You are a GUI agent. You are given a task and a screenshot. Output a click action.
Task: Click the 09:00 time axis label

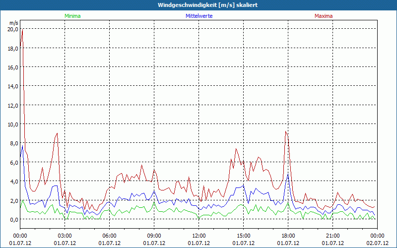click(154, 236)
